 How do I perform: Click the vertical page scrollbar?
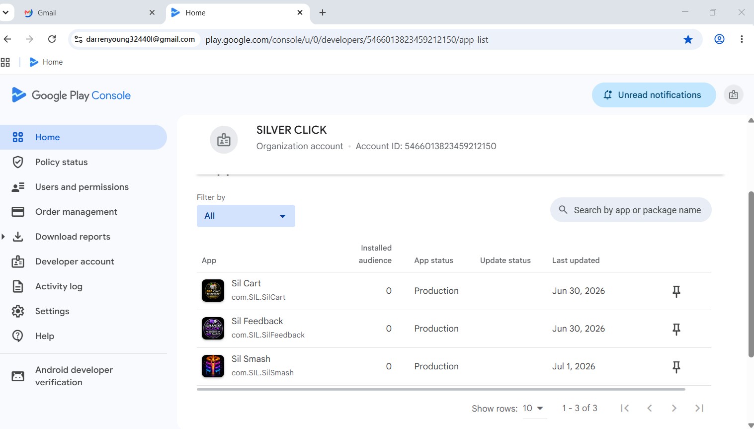click(x=751, y=274)
